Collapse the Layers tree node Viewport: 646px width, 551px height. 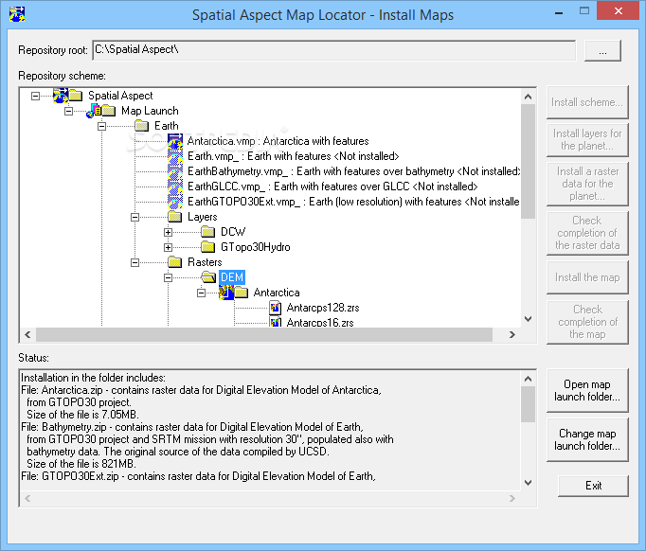(x=135, y=217)
